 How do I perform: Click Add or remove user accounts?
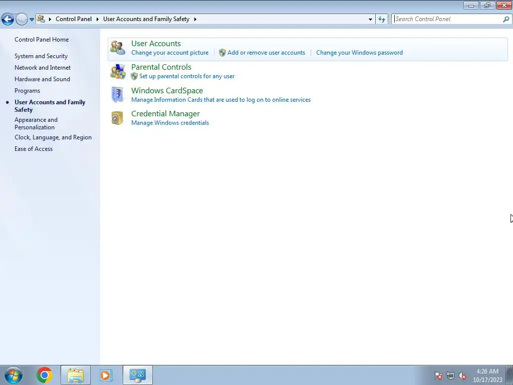click(266, 53)
